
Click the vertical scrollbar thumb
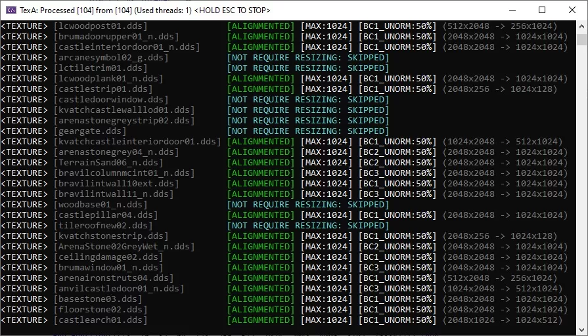581,39
